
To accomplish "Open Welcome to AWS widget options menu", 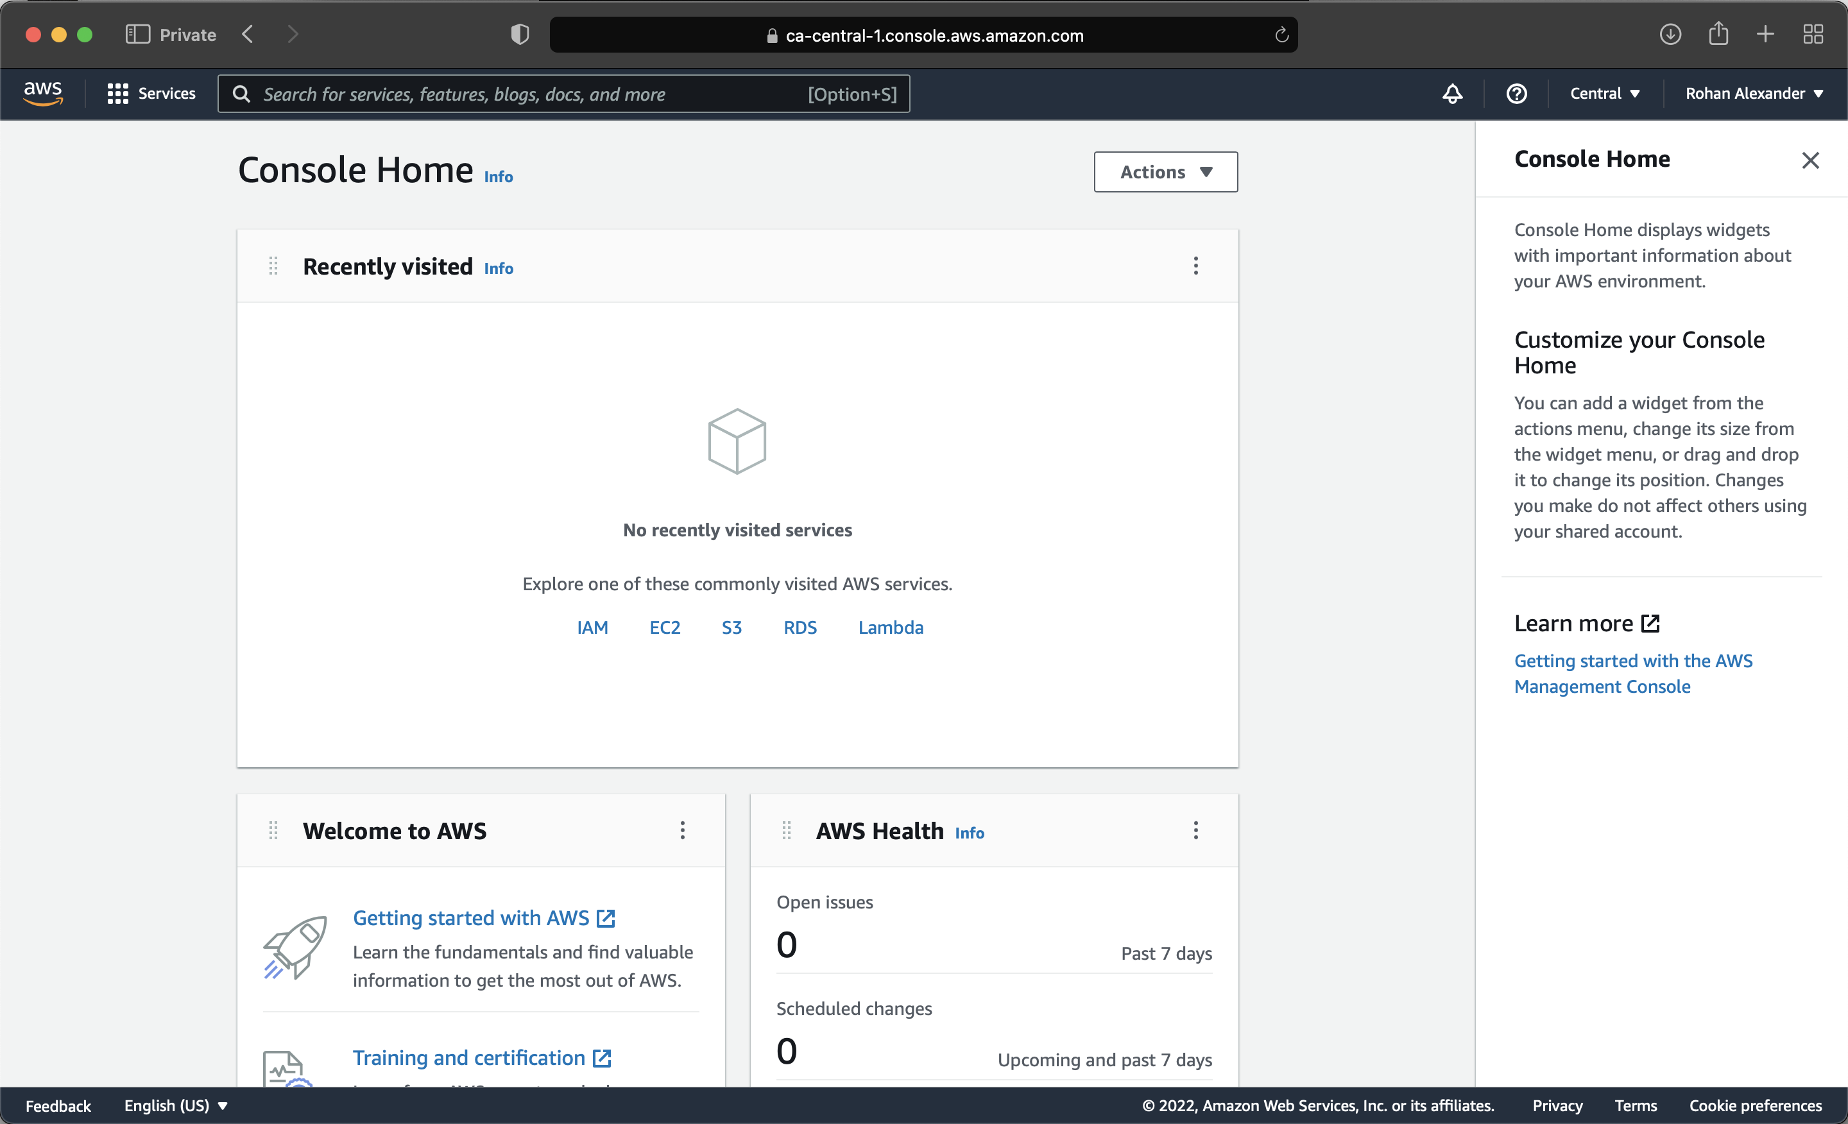I will point(681,830).
